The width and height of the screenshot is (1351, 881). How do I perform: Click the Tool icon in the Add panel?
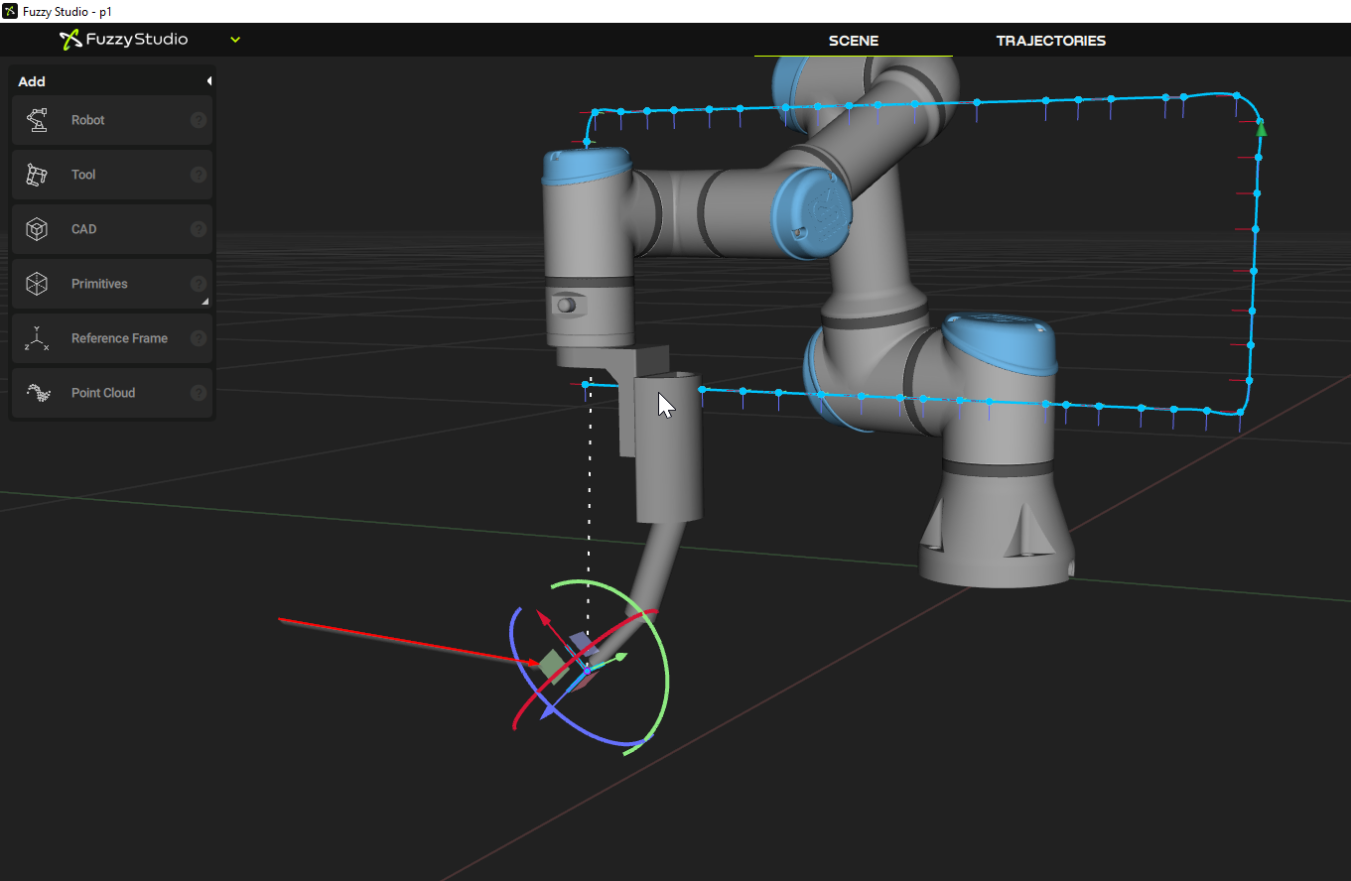[37, 175]
